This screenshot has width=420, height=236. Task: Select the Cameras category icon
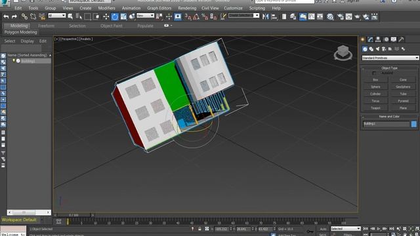384,49
